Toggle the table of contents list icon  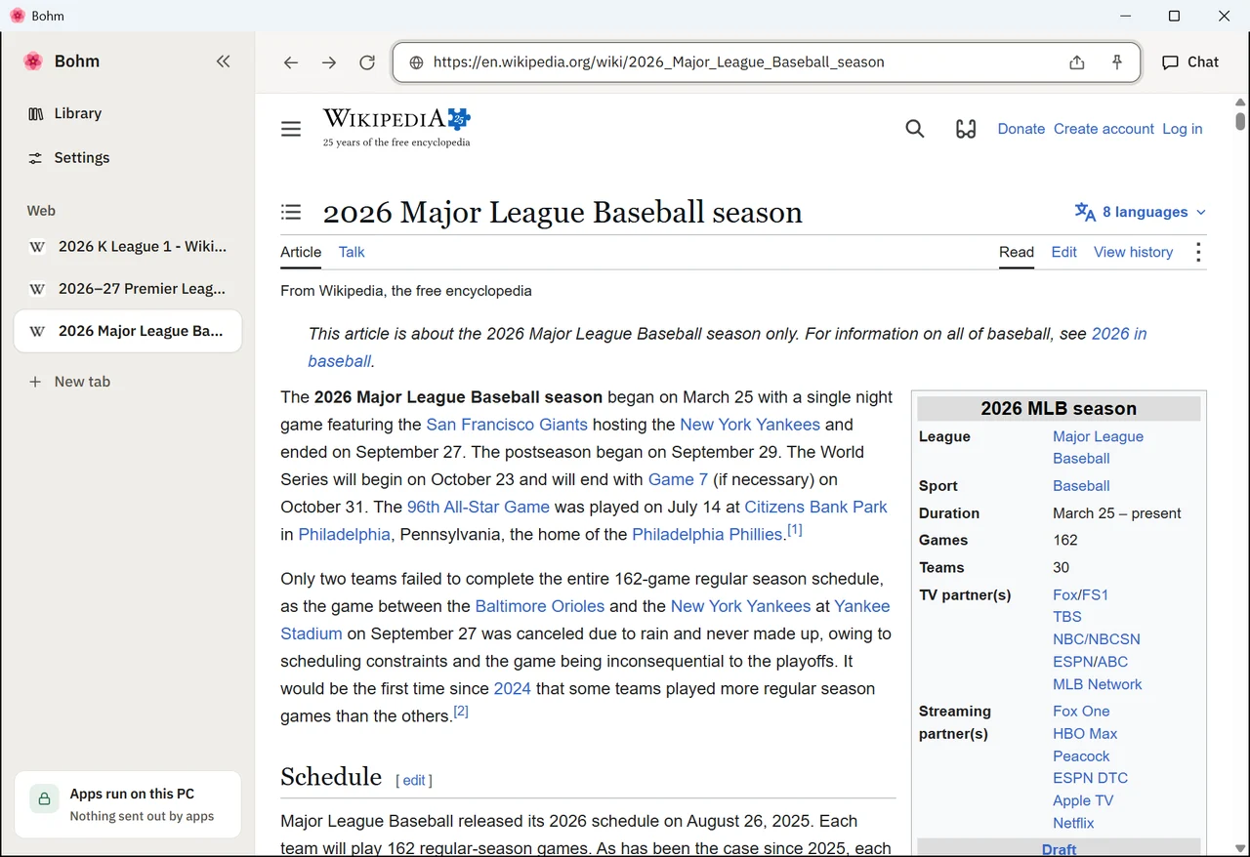coord(291,212)
